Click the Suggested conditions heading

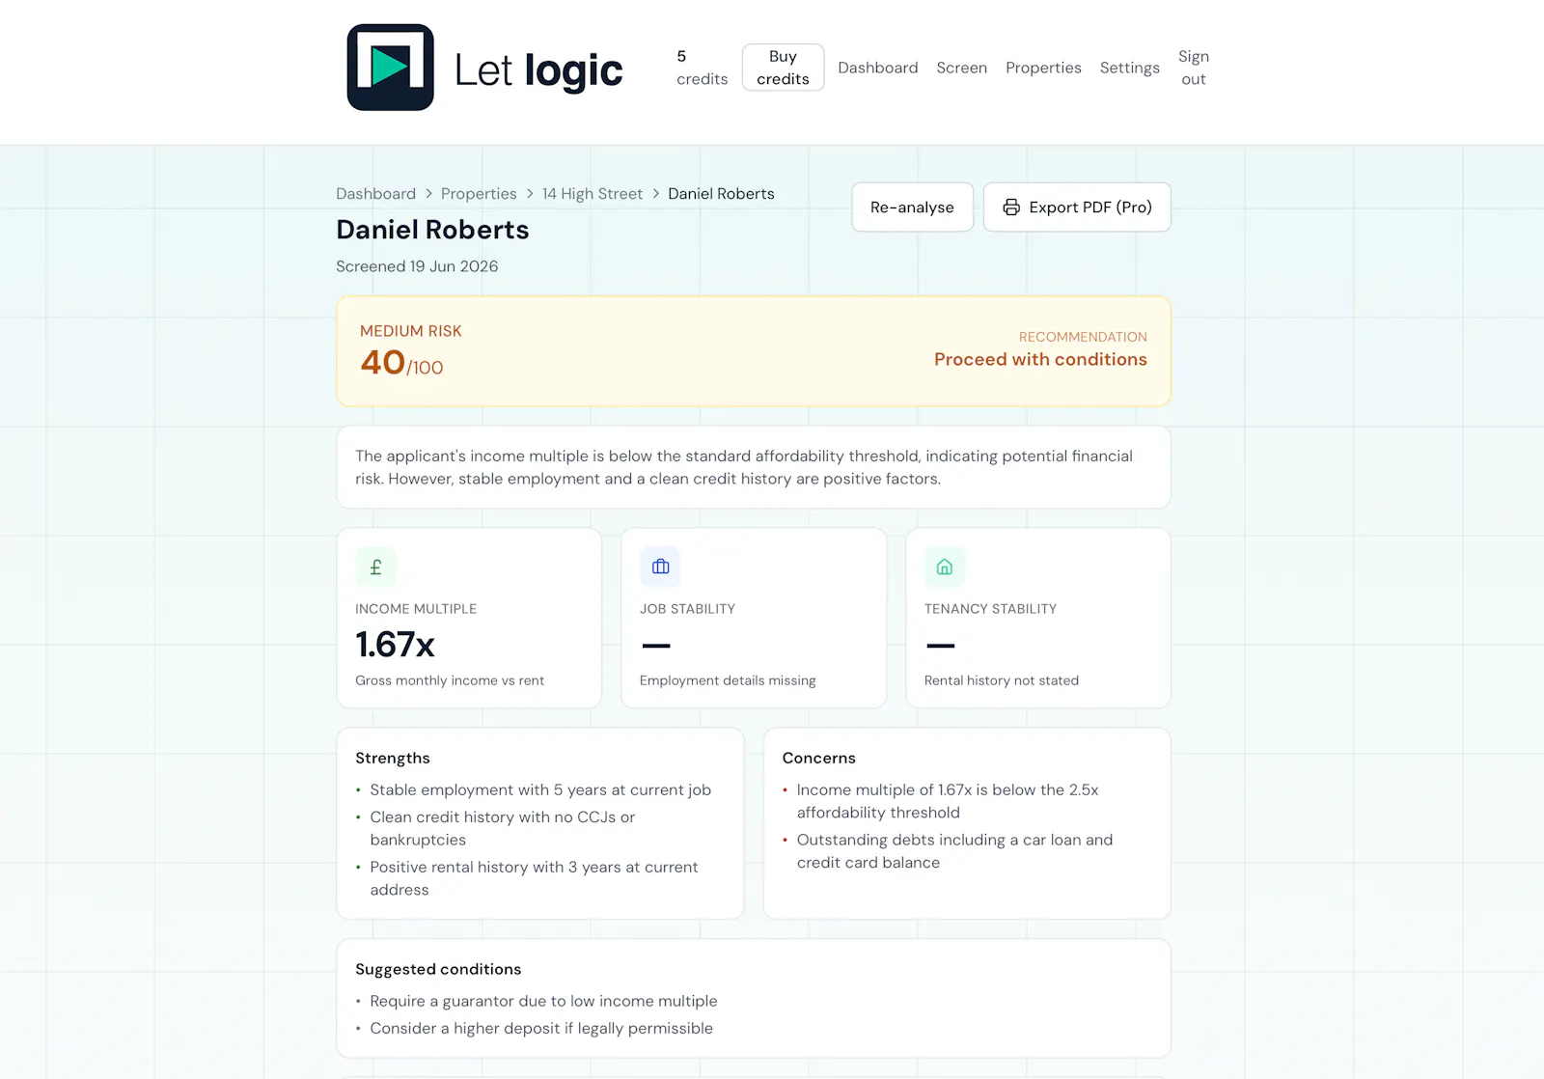(438, 969)
